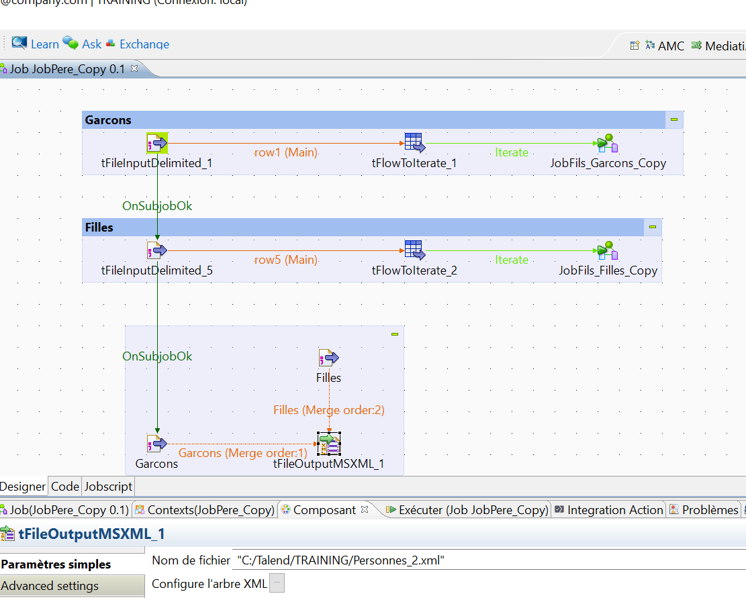746x598 pixels.
Task: Select the tFileOutputMSXML_1 output component
Action: (328, 443)
